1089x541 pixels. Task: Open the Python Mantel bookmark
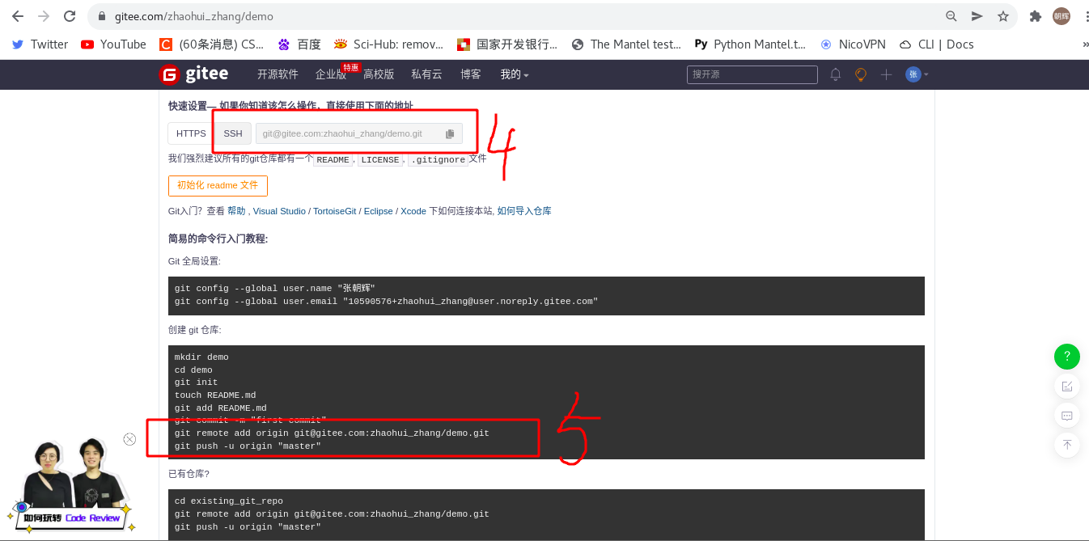pyautogui.click(x=751, y=44)
